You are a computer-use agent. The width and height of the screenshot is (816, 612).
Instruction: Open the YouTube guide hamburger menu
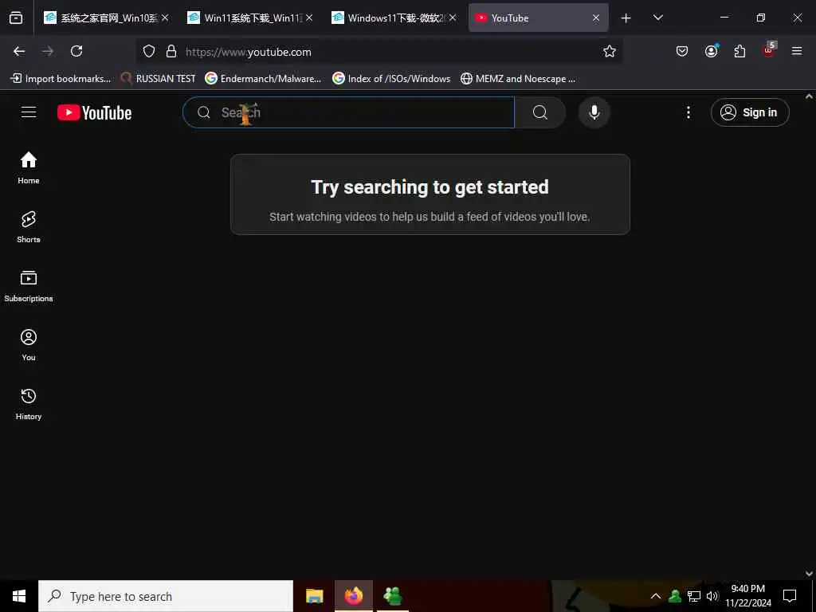coord(29,112)
